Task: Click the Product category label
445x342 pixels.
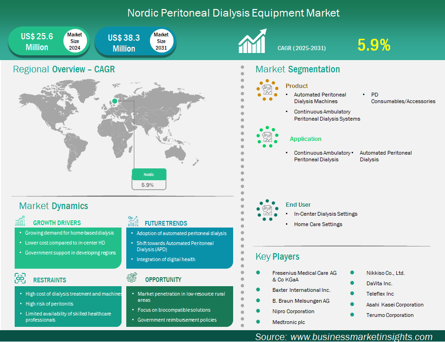Action: point(297,86)
